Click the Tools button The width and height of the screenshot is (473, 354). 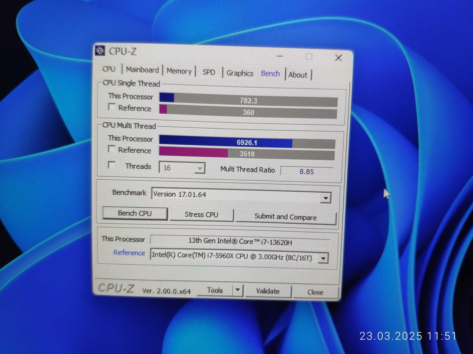pos(215,290)
